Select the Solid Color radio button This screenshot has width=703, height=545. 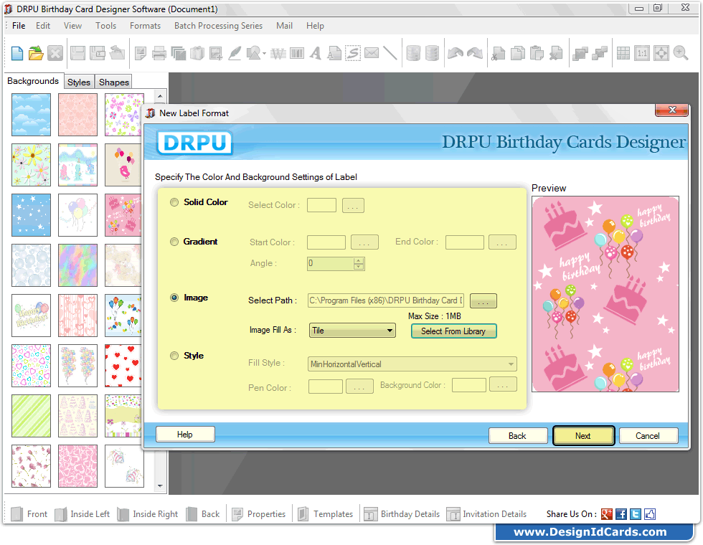point(174,202)
